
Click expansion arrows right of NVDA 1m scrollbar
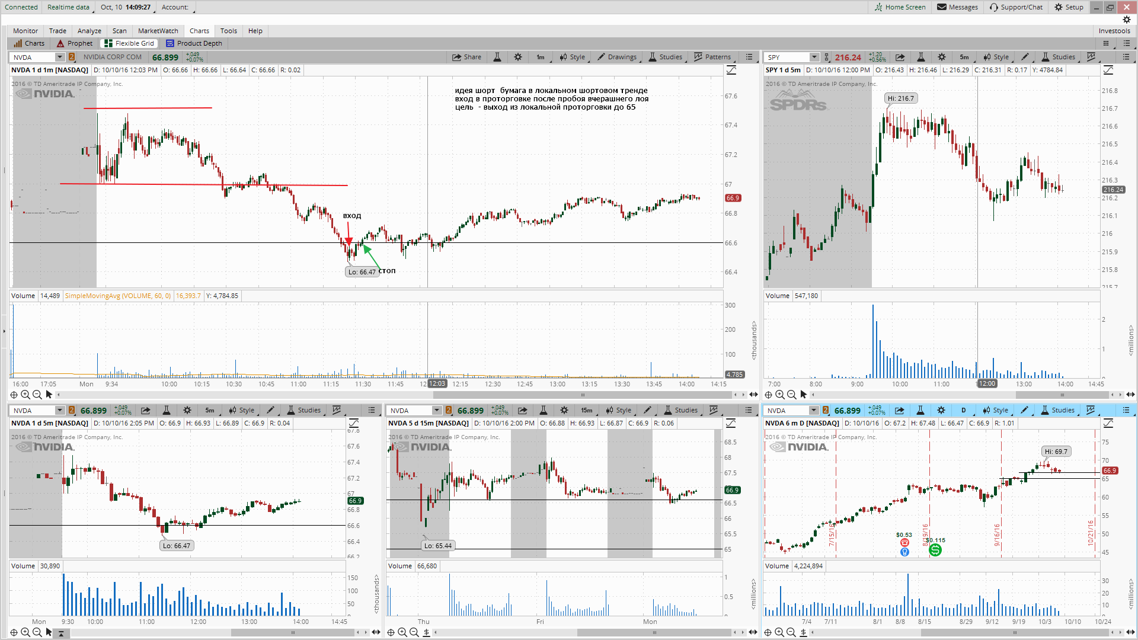[x=753, y=395]
